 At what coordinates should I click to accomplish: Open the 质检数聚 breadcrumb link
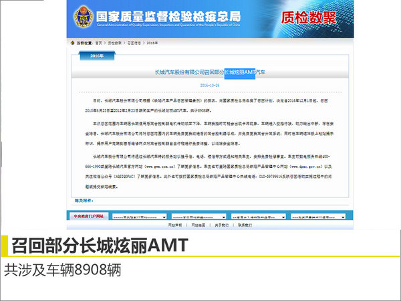tap(114, 43)
